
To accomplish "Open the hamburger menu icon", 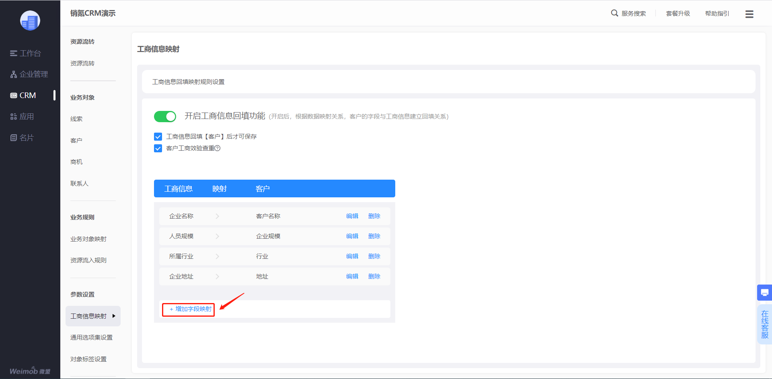I will [749, 14].
